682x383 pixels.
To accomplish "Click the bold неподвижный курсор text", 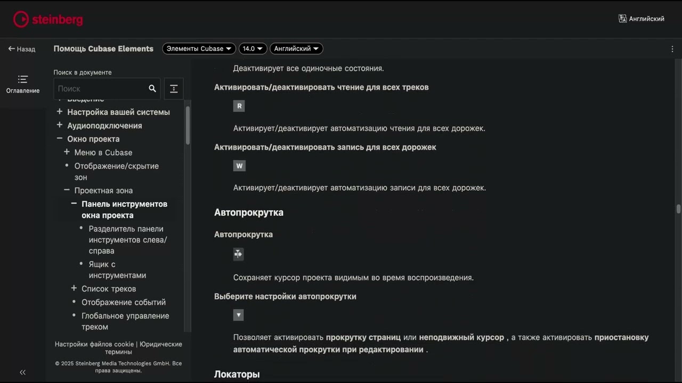I will [x=461, y=337].
